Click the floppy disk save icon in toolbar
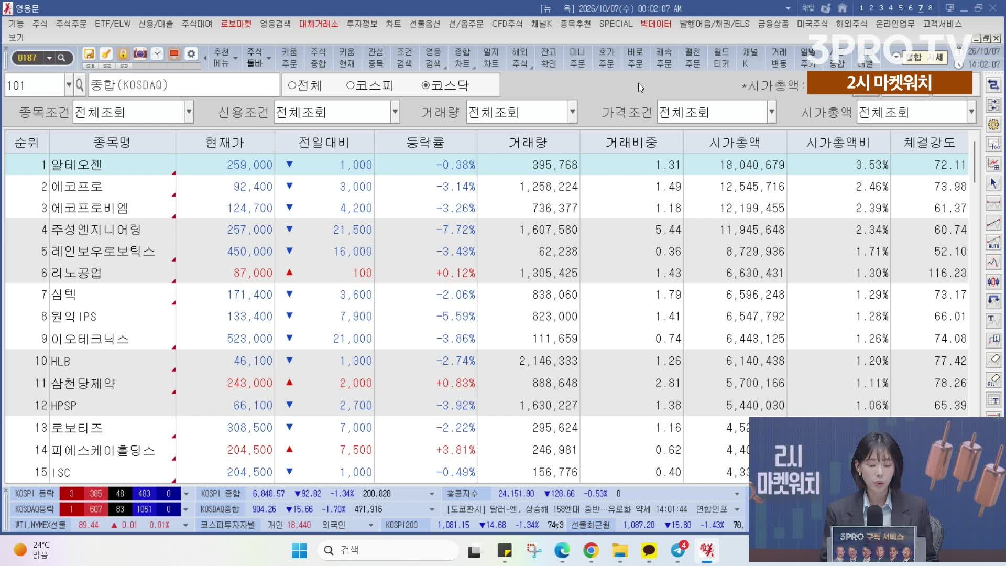Screen dimensions: 1006x566 tap(89, 54)
